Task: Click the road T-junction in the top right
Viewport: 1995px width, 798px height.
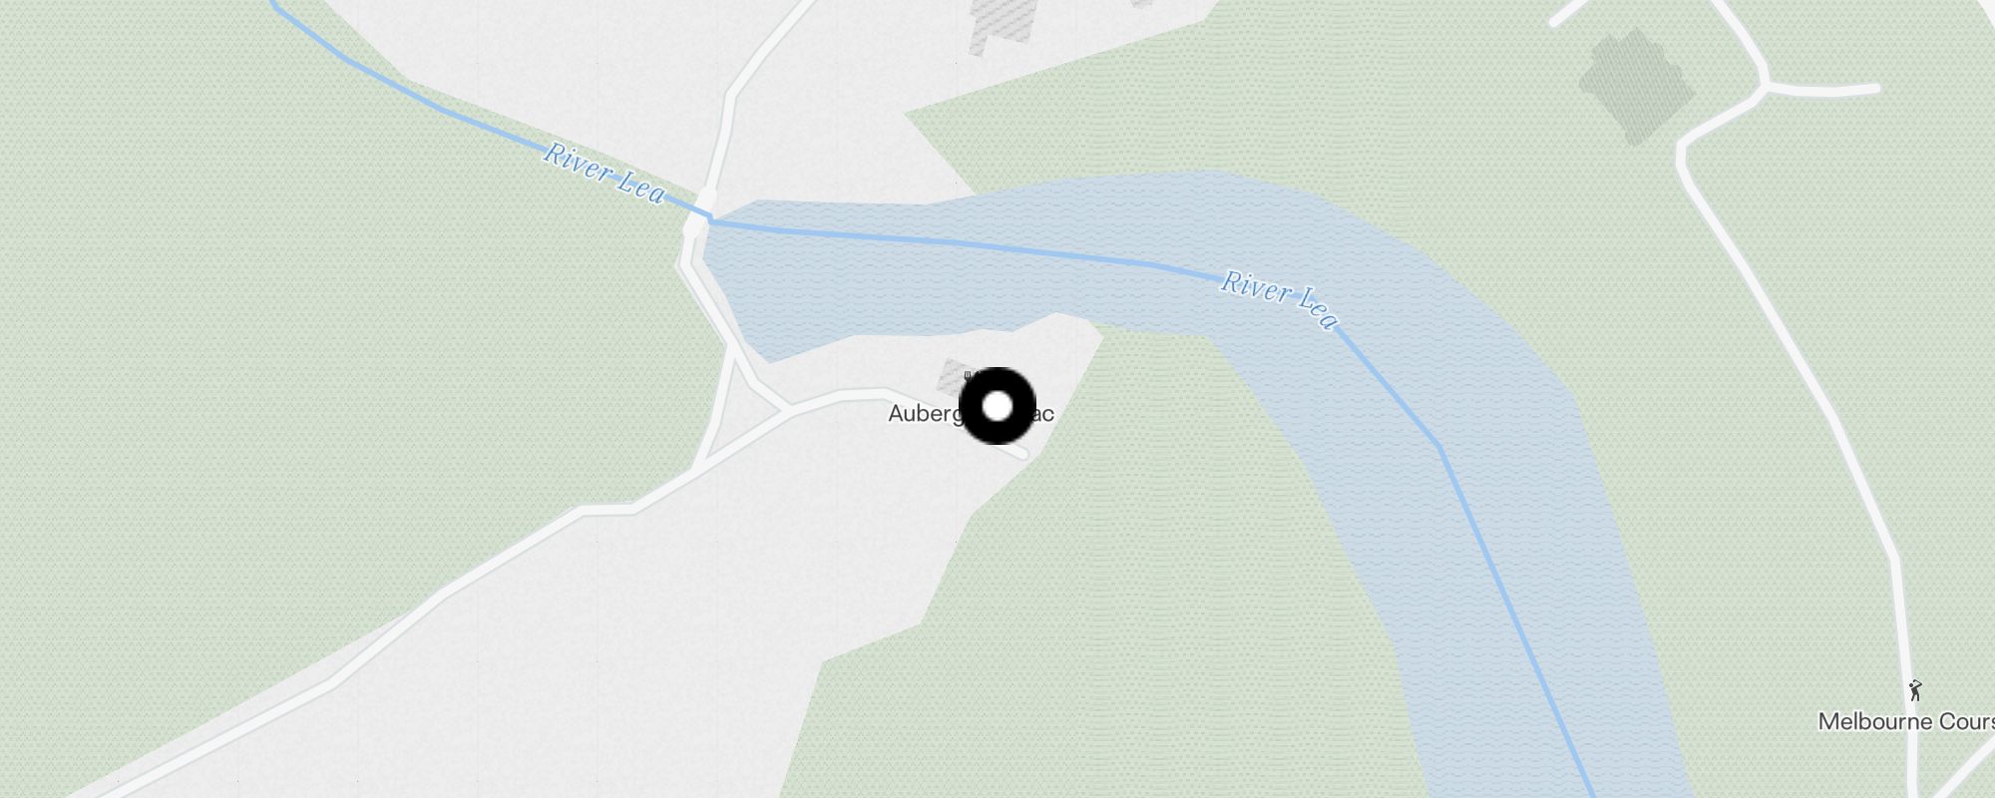Action: coord(1768,87)
